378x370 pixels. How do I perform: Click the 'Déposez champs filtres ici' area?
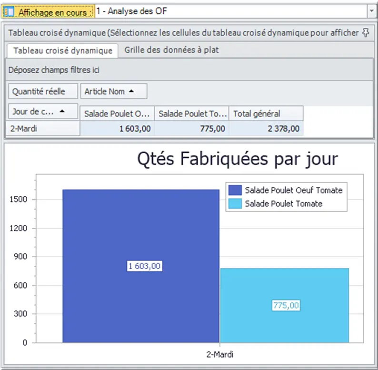pos(189,70)
